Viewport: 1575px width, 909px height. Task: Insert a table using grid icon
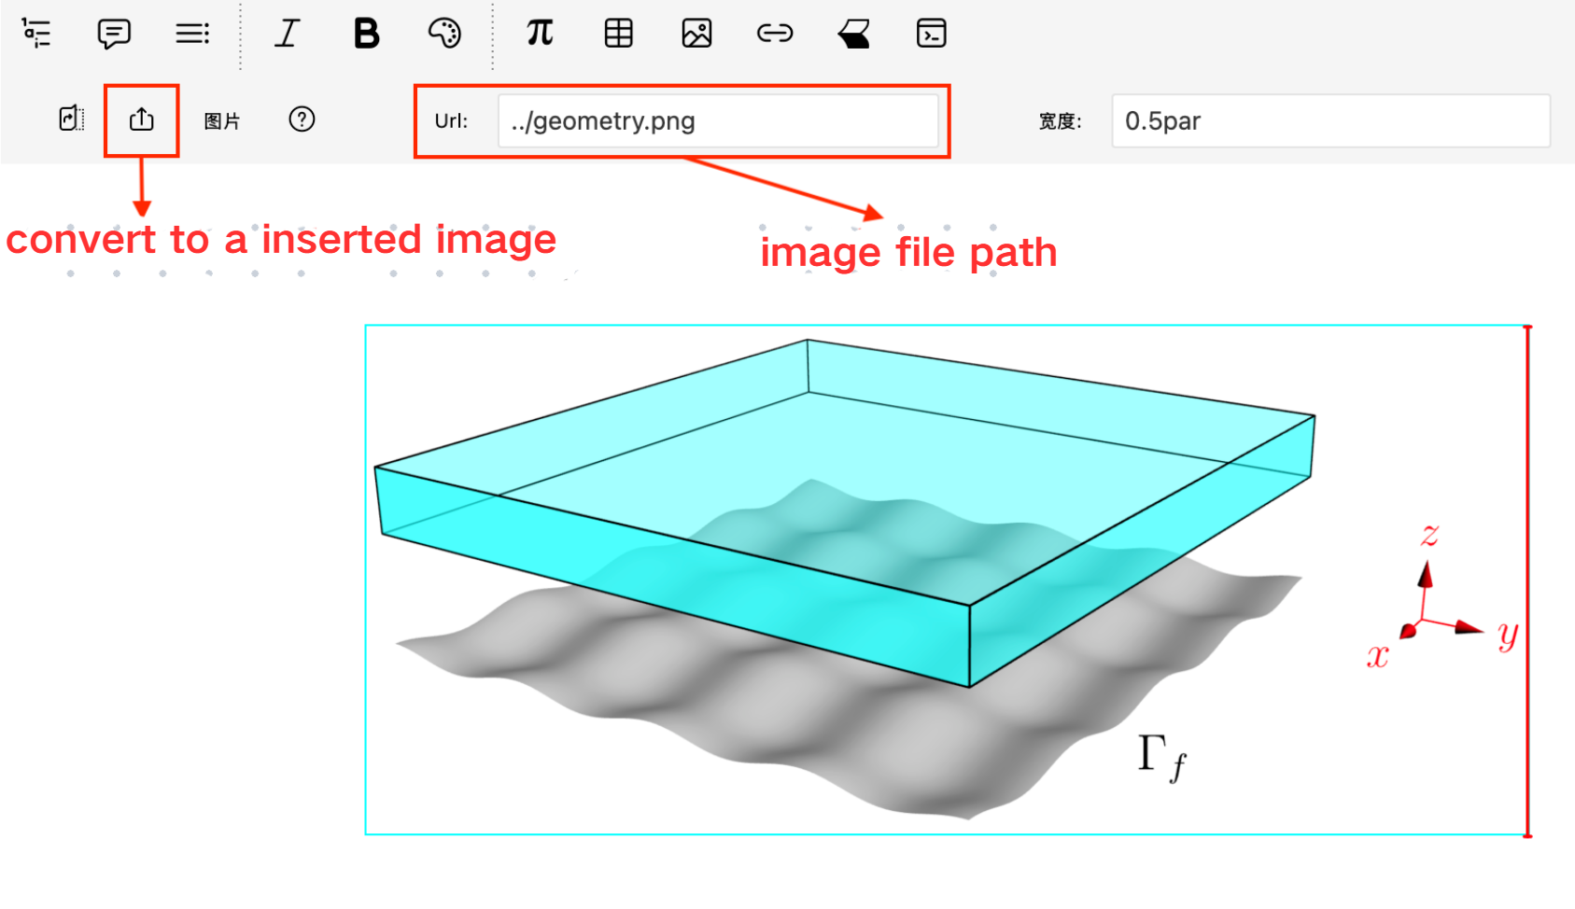618,34
